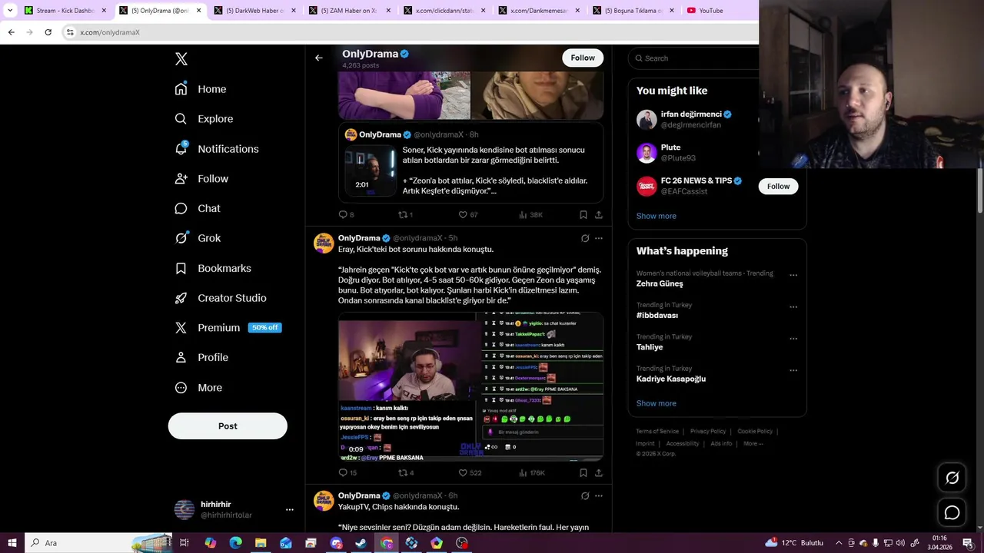Screen dimensions: 984x553
Task: Open the quoted Soner video thumbnail 2:01
Action: click(x=371, y=169)
